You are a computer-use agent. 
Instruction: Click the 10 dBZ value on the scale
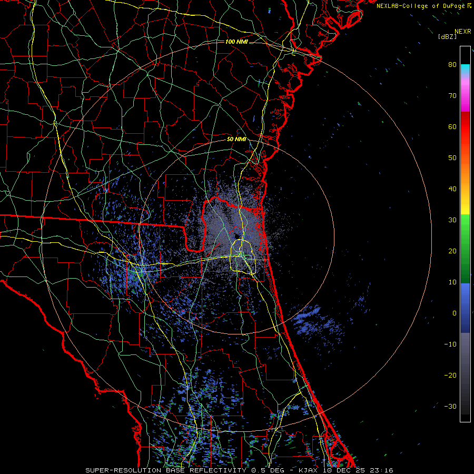[452, 282]
